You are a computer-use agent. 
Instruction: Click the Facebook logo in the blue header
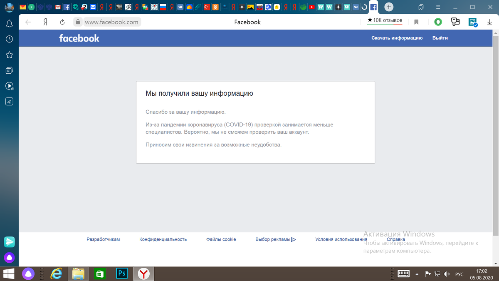click(x=79, y=38)
